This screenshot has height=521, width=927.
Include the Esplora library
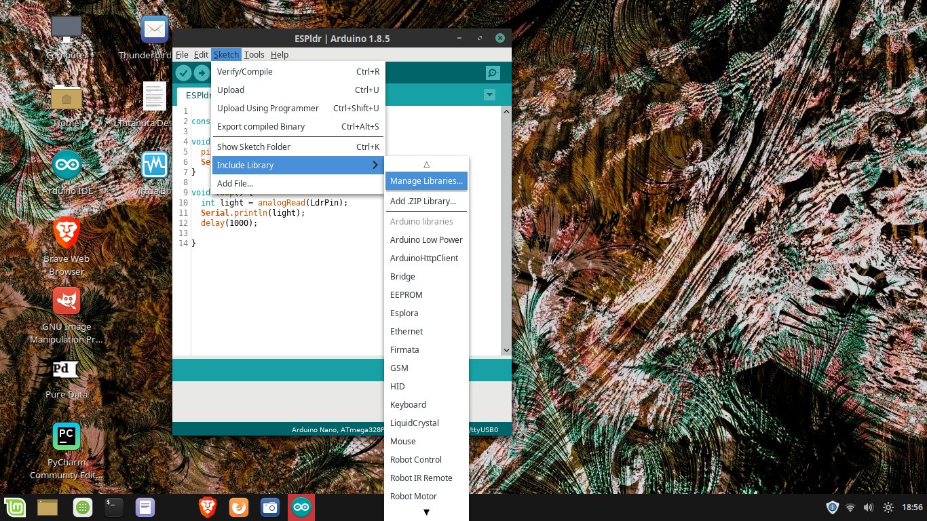pos(426,313)
